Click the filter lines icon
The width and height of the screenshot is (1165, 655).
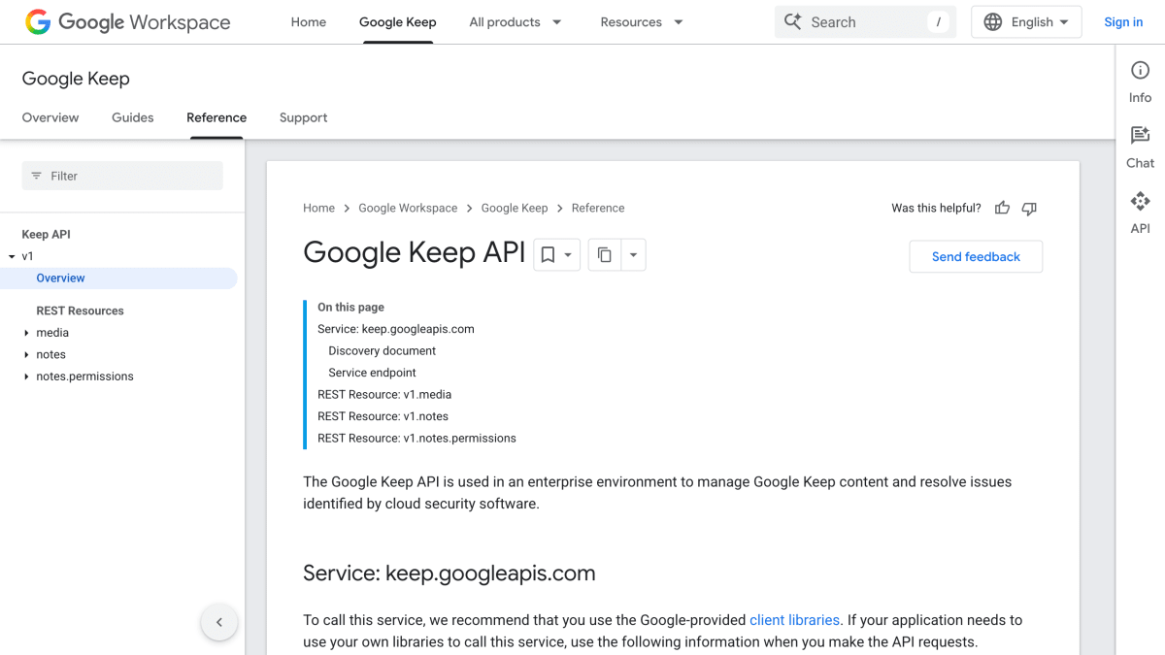click(37, 176)
